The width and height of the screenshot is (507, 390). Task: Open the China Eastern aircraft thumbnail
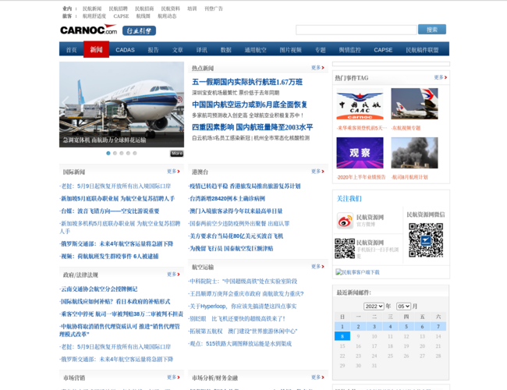(x=414, y=105)
